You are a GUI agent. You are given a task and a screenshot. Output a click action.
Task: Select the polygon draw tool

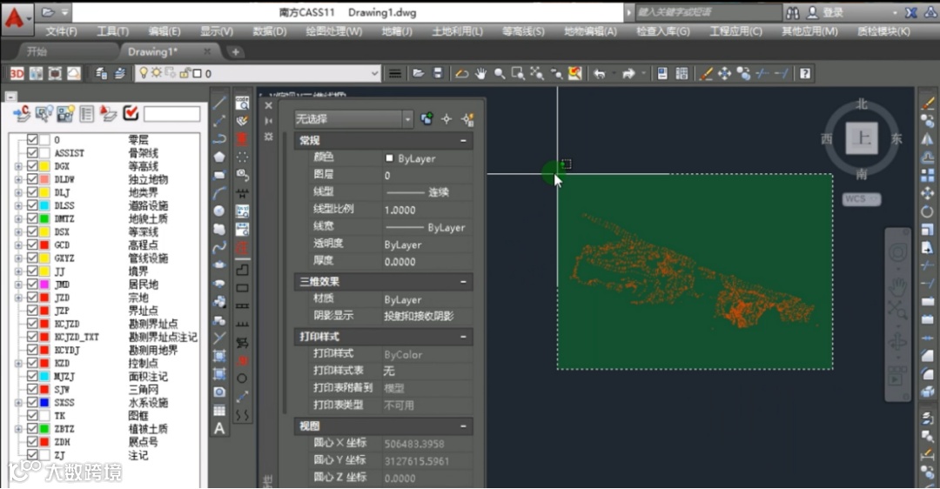pyautogui.click(x=219, y=157)
